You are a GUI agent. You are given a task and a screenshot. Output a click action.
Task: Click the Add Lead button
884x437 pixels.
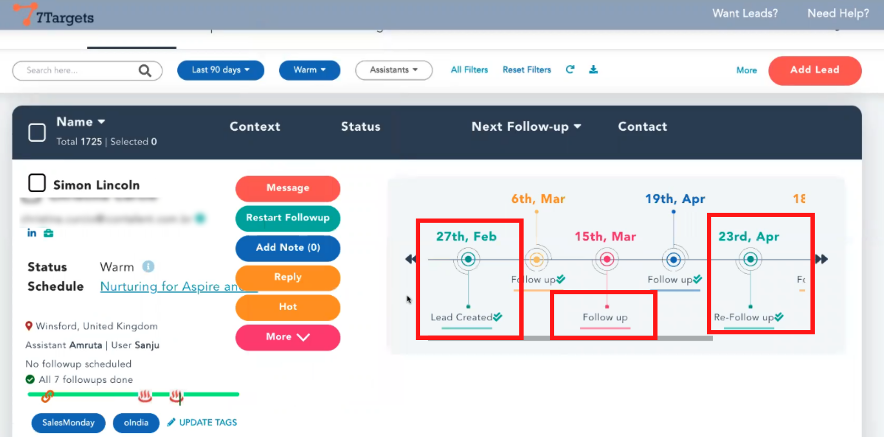(814, 70)
